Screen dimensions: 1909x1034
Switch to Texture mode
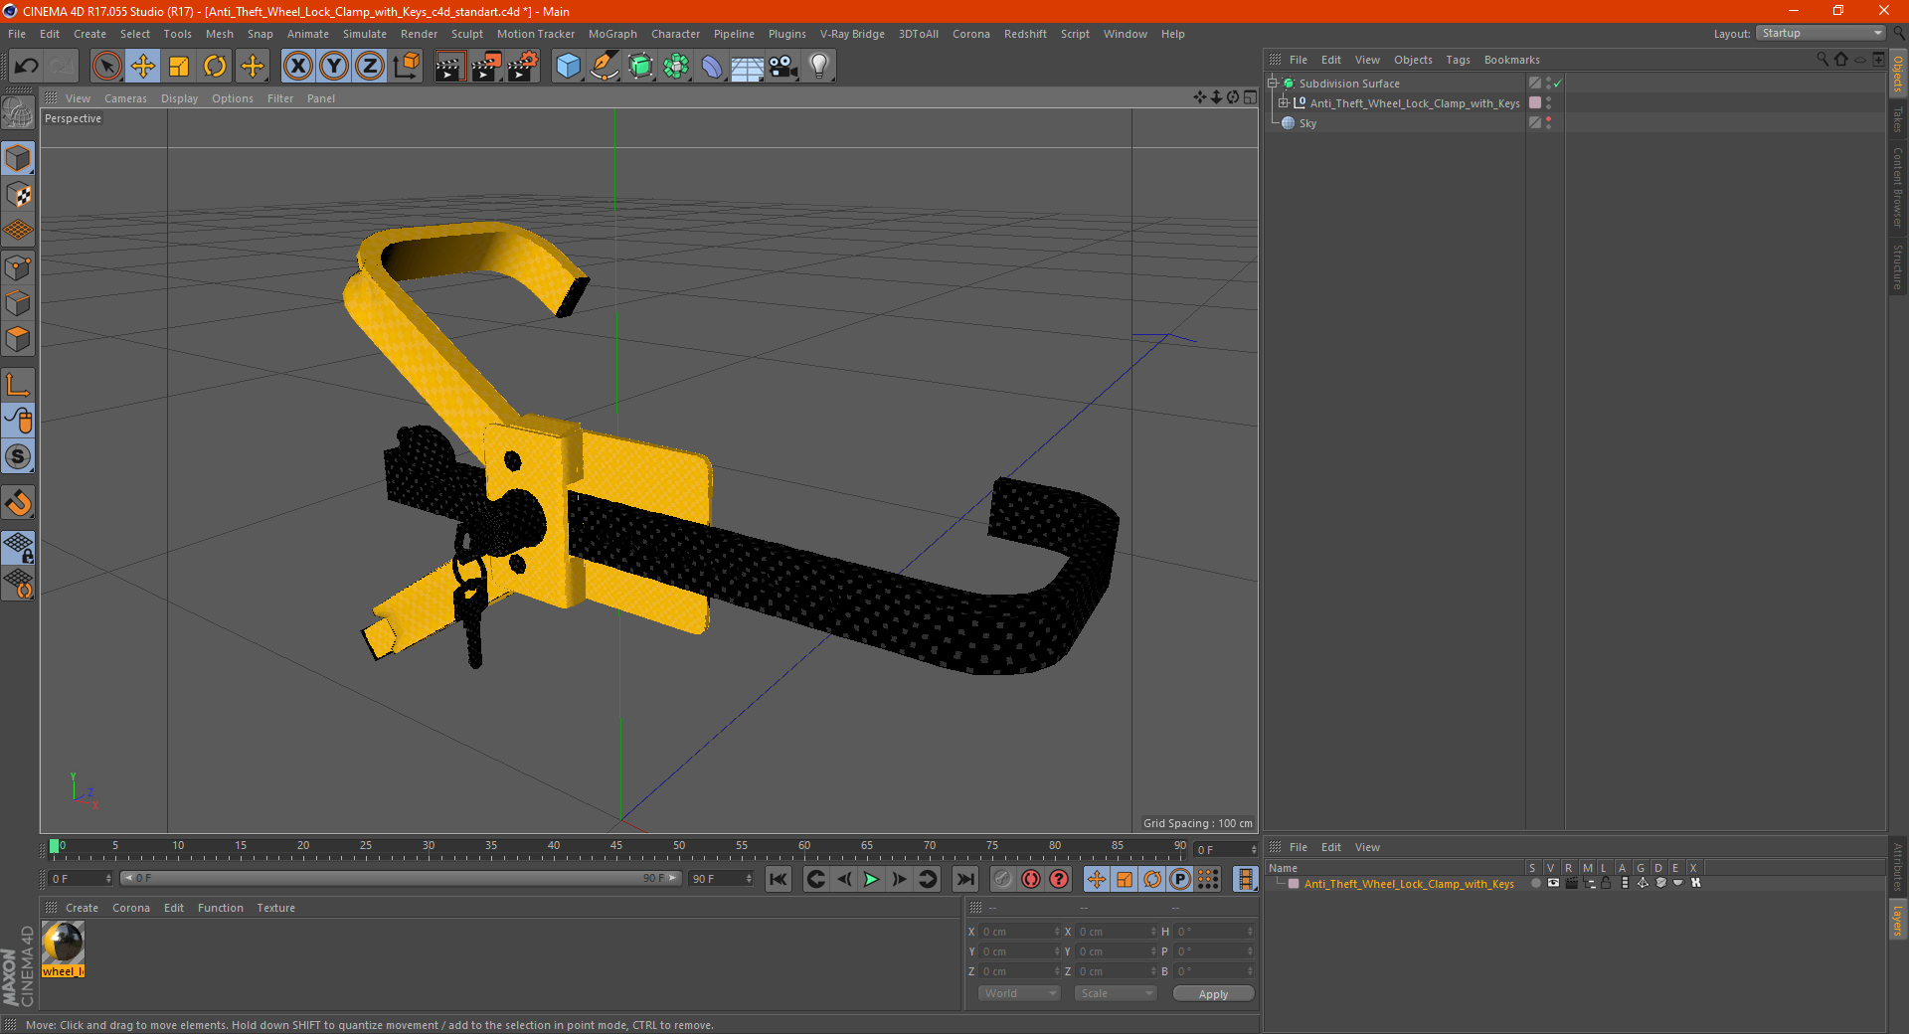point(18,195)
